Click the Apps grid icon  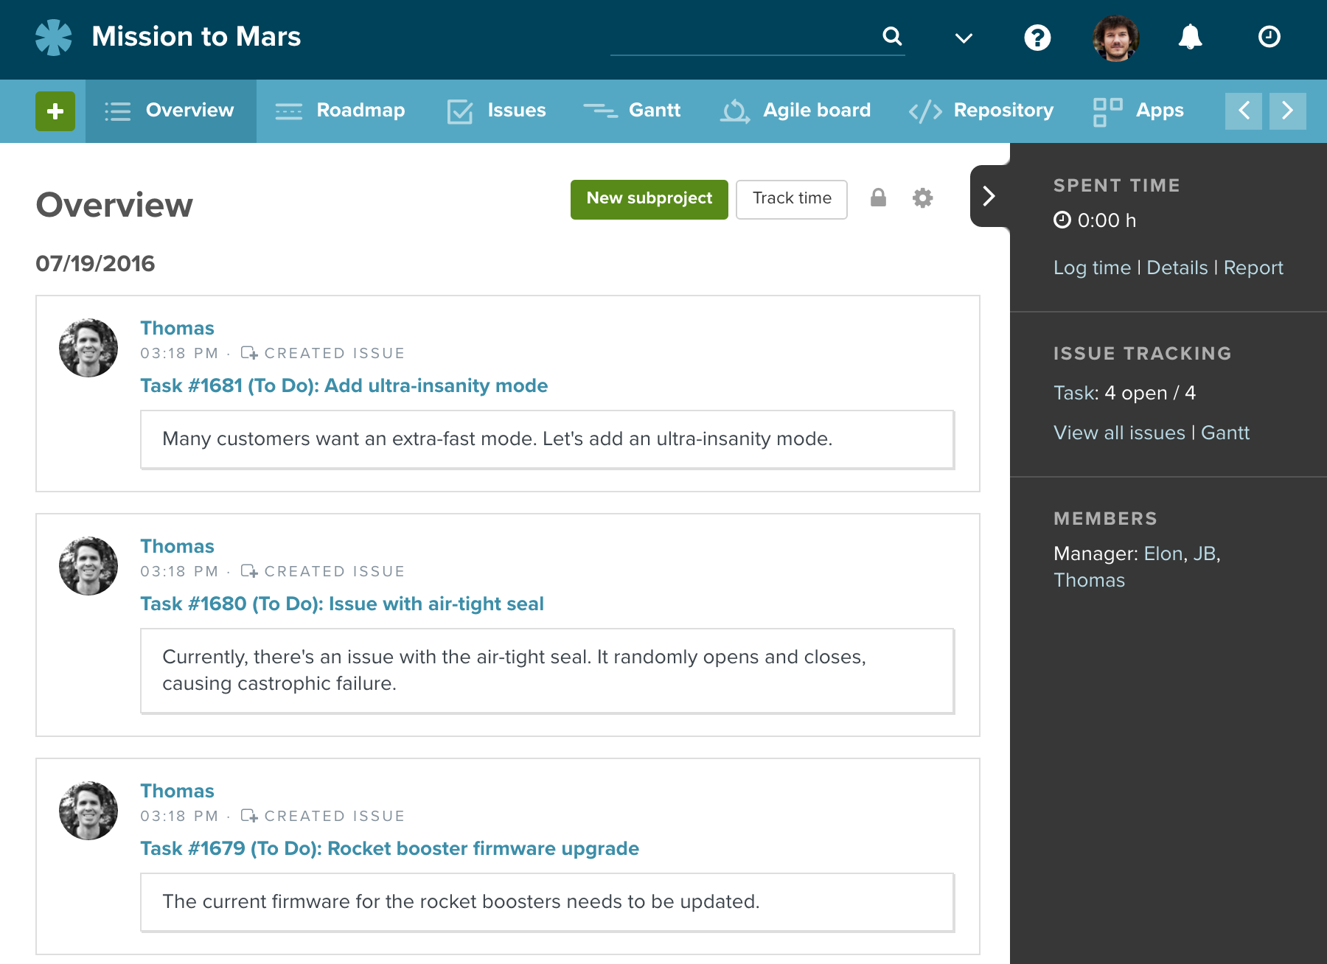click(x=1107, y=111)
